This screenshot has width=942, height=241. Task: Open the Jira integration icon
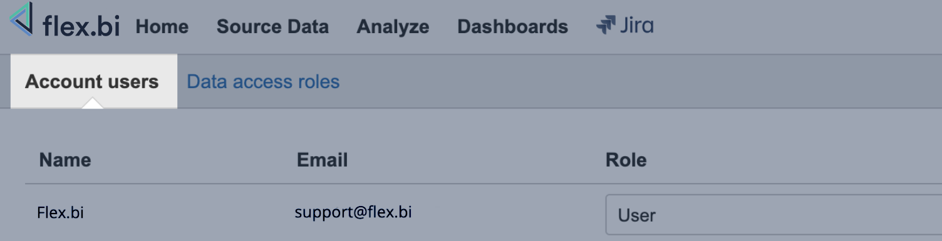point(606,26)
